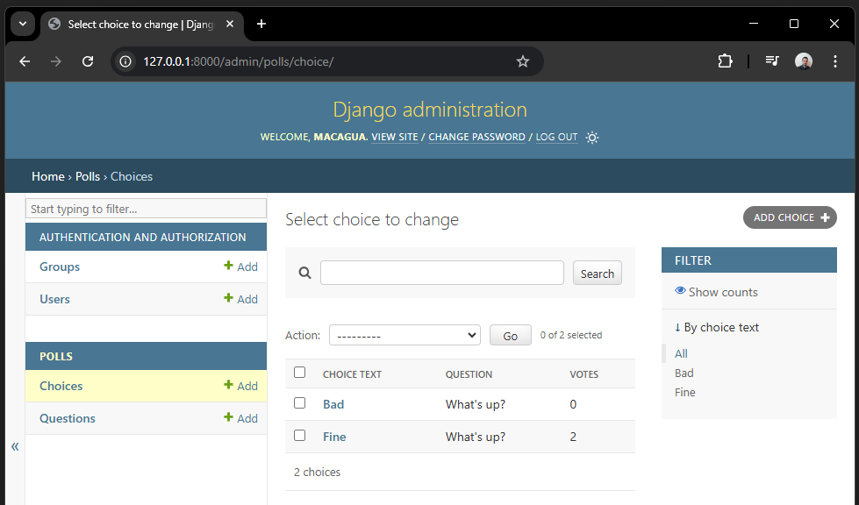Sort by the CHOICE TEXT column
This screenshot has width=859, height=505.
(352, 374)
